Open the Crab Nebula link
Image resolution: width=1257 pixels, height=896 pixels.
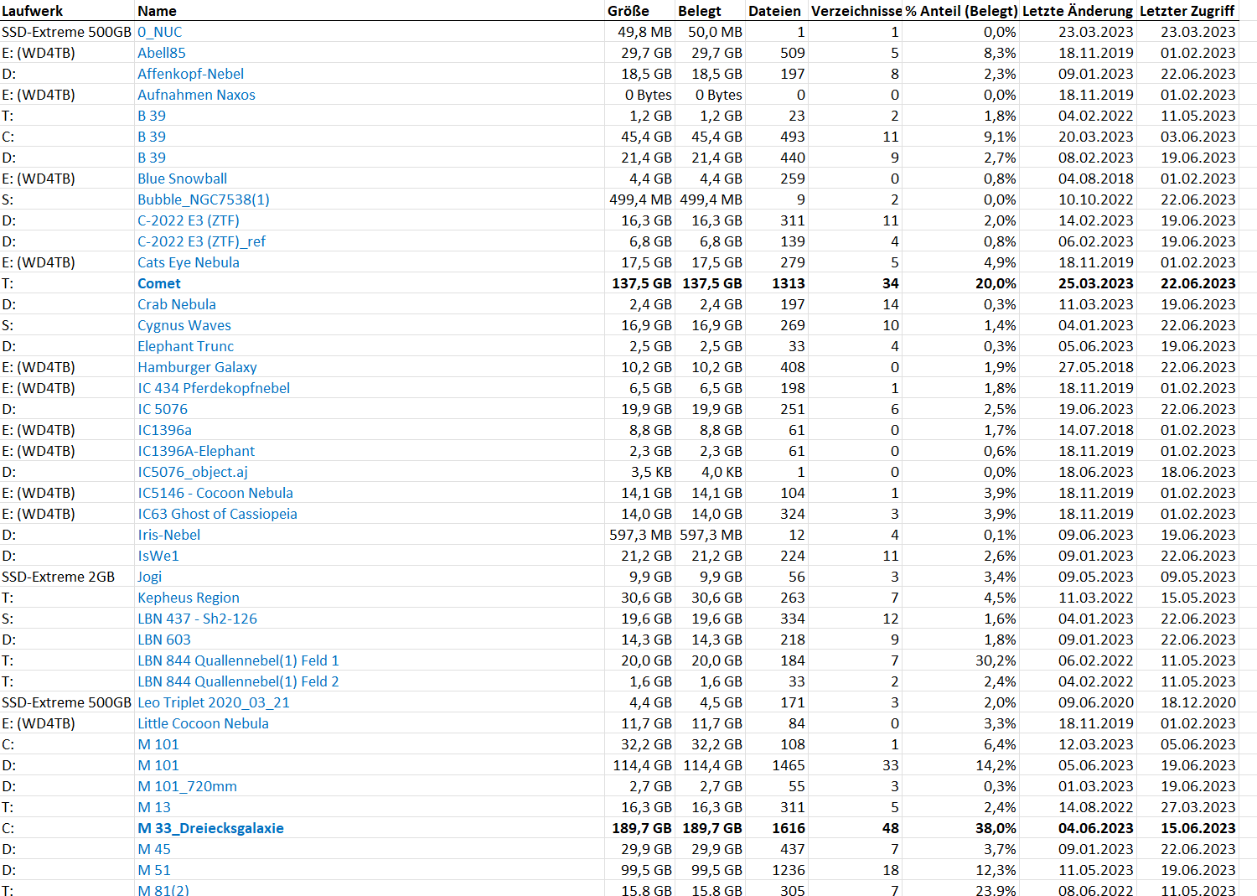point(177,304)
